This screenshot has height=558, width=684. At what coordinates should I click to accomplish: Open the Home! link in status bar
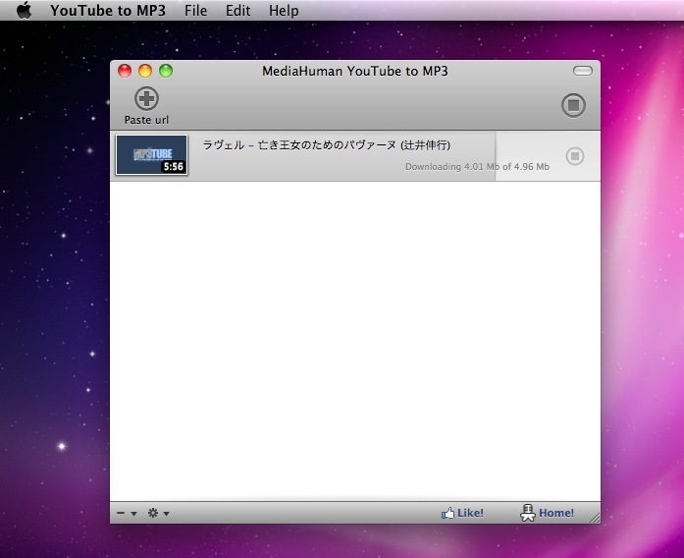(547, 513)
